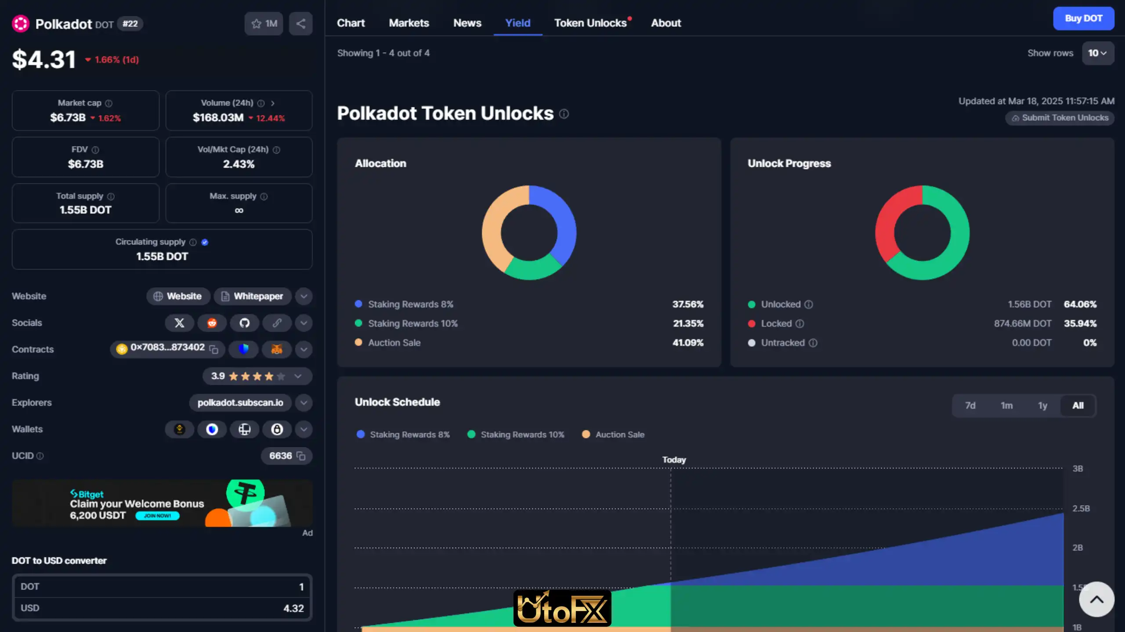1125x632 pixels.
Task: Open the padlock wallet icon in Wallets
Action: pos(277,429)
